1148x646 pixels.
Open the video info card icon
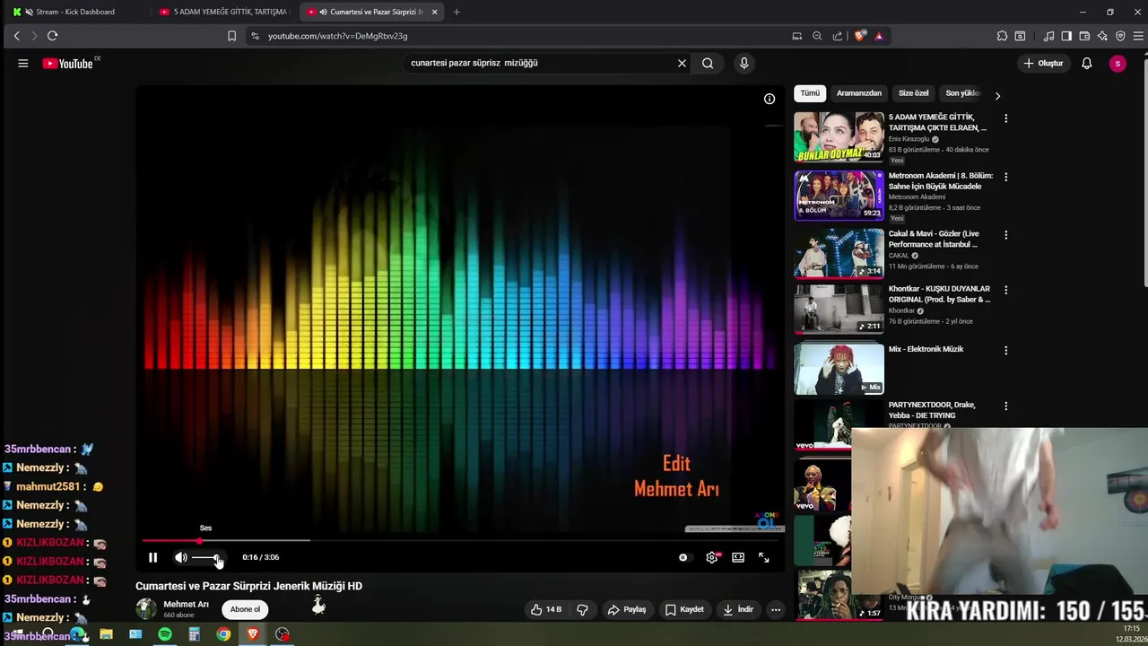click(770, 99)
